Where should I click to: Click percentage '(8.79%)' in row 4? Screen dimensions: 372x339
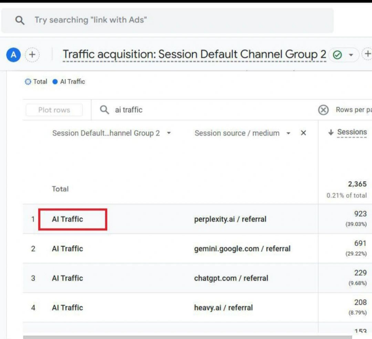(x=357, y=313)
